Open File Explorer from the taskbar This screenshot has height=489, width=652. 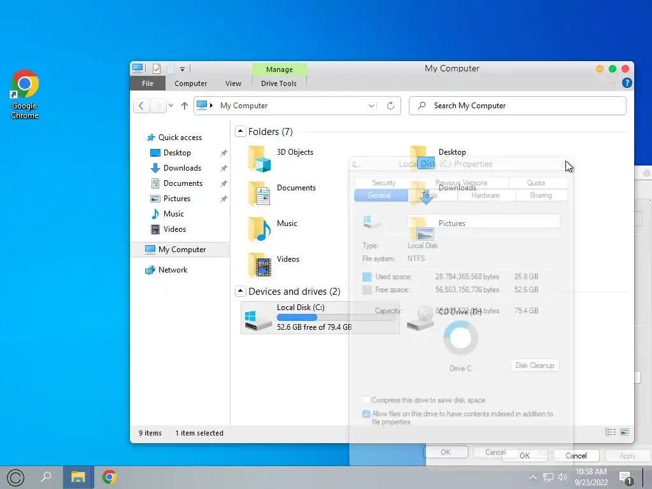click(x=78, y=477)
